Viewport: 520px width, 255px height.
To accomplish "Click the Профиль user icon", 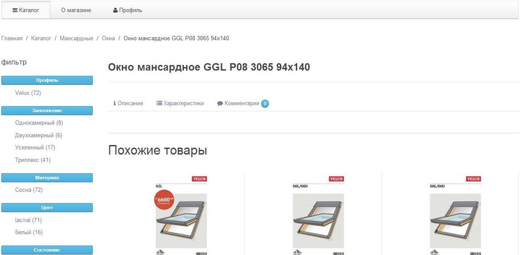I will click(115, 10).
